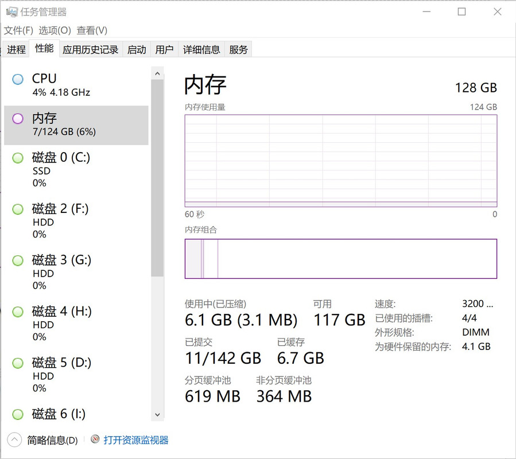
Task: Open the 应用历史记录 tab
Action: (x=91, y=50)
